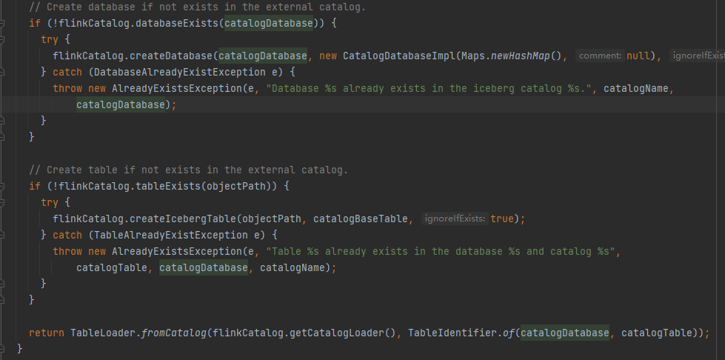Toggle fold marker on the DatabaseAlreadyExistException catch line
This screenshot has height=360, width=725.
click(x=1, y=72)
